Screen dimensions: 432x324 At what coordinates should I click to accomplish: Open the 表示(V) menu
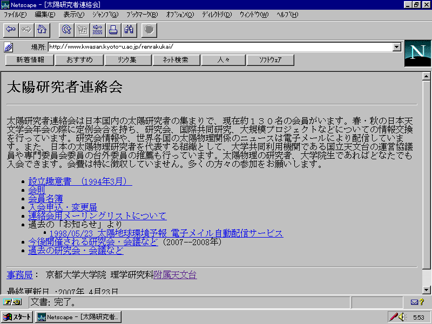74,15
